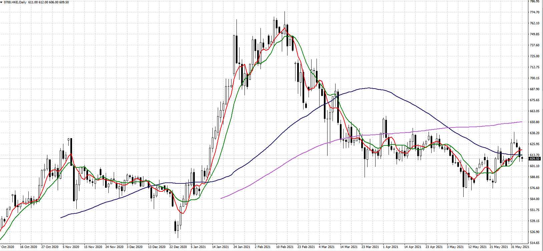The image size is (543, 251).
Task: Click the 5 Jan 2021 date label
Action: pos(198,247)
